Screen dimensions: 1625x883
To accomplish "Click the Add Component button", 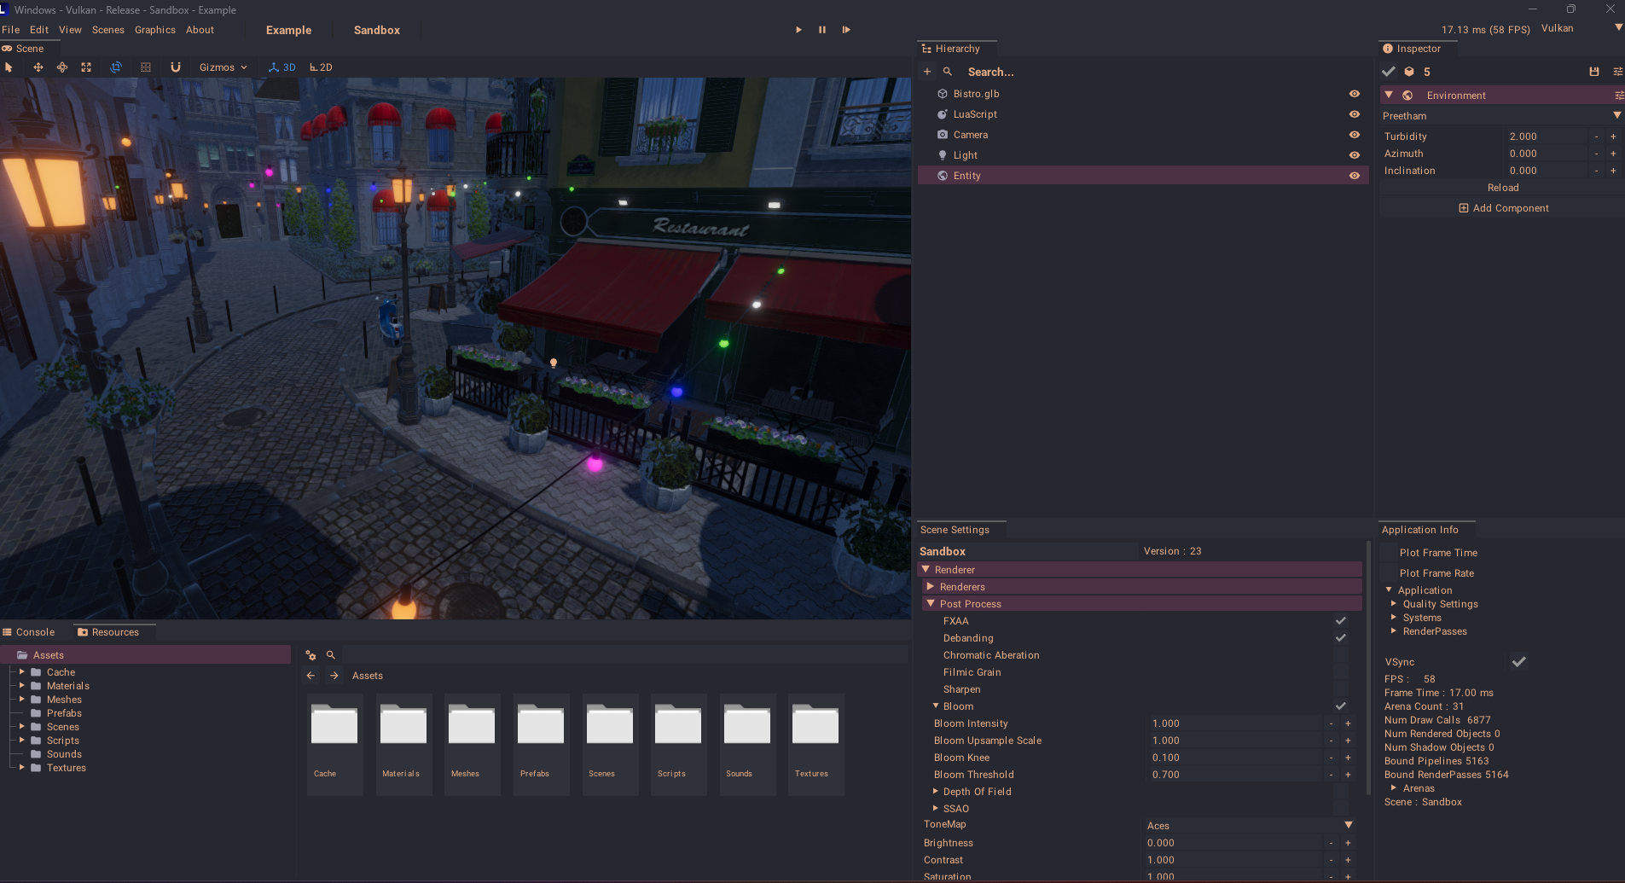I will click(1503, 208).
